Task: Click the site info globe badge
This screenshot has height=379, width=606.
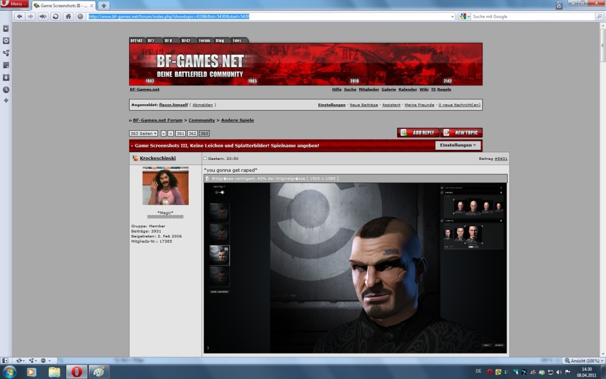Action: (80, 16)
